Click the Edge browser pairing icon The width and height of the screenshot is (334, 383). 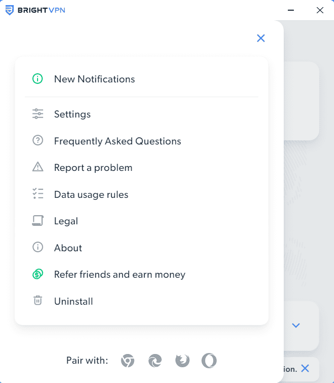(x=155, y=361)
